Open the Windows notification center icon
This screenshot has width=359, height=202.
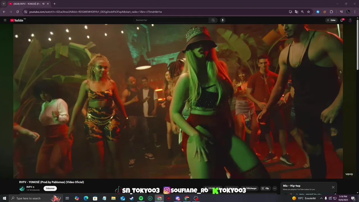[353, 198]
